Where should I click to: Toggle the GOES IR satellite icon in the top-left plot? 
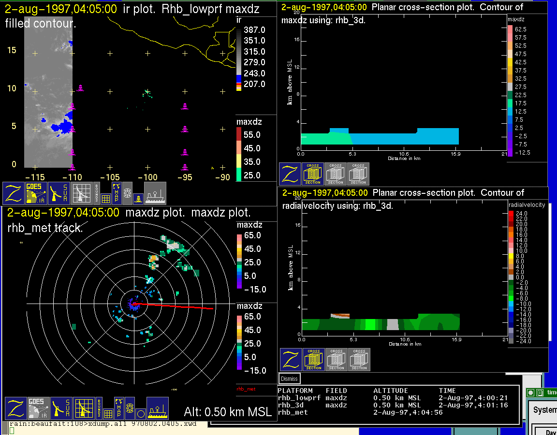coord(37,193)
